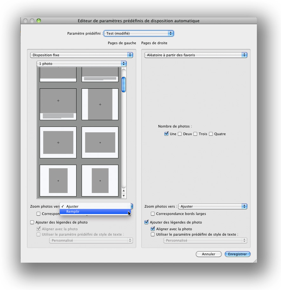Screen dimensions: 281x290
Task: Click the layout list scrollbar thumb
Action: 124,85
